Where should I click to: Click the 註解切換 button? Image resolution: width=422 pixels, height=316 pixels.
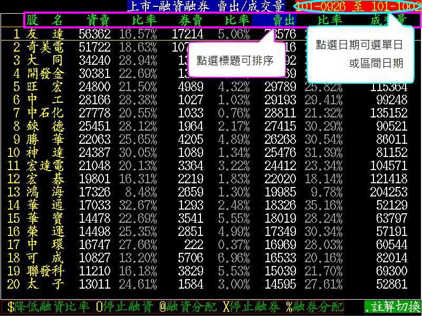point(392,307)
